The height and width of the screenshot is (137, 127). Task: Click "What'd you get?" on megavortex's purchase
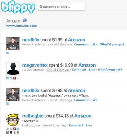pos(110,70)
